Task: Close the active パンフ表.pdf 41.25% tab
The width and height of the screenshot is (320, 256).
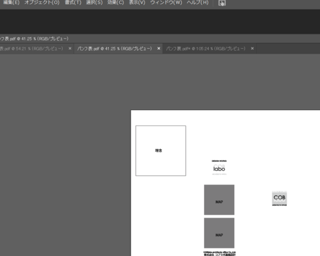Action: (159, 49)
